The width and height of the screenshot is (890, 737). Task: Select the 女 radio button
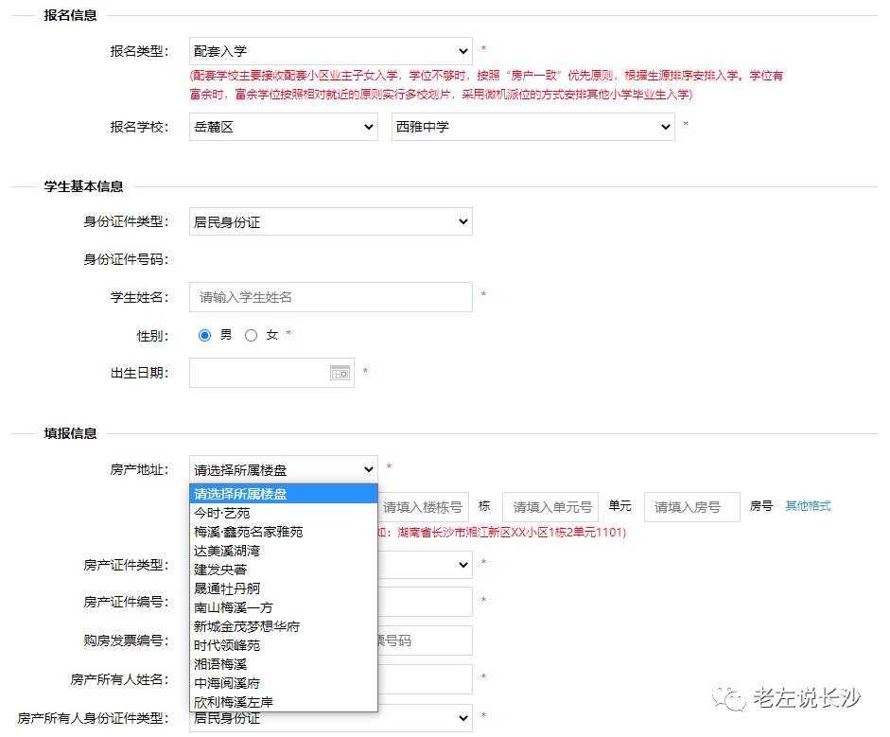pyautogui.click(x=251, y=335)
